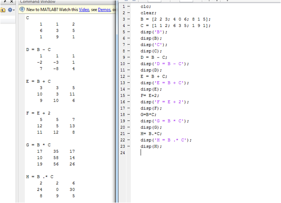Click line number 2 in the editor
281x203 pixels.
124,13
